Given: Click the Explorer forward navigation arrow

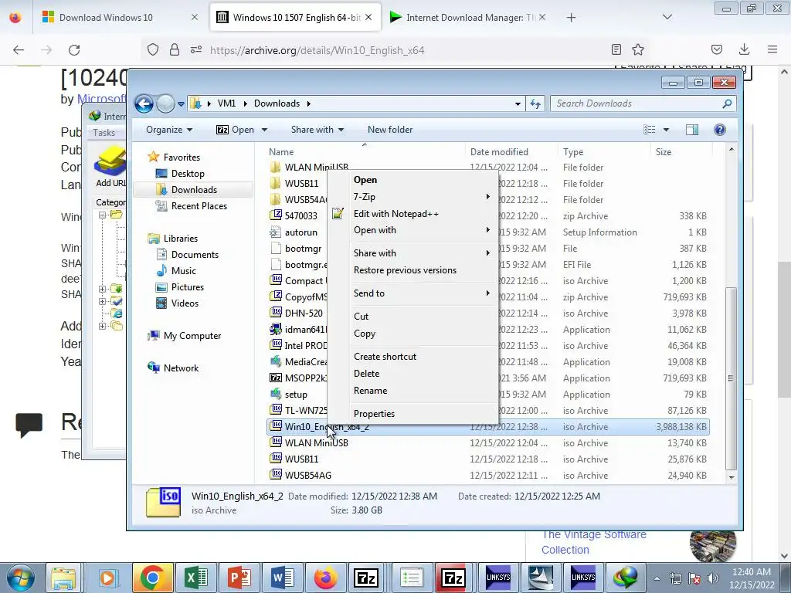Looking at the screenshot, I should [165, 104].
